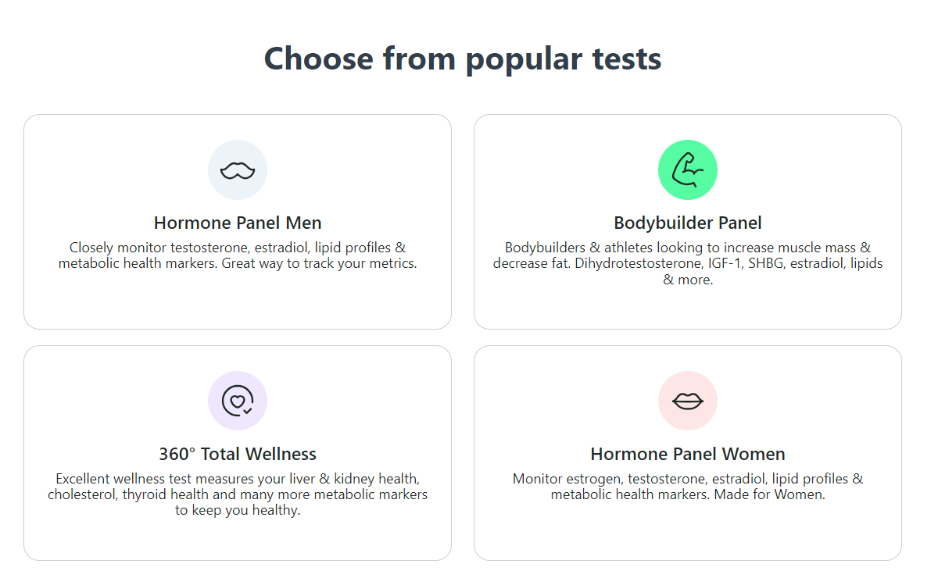Click the 'Choose from popular tests' heading
The height and width of the screenshot is (578, 938).
[463, 59]
